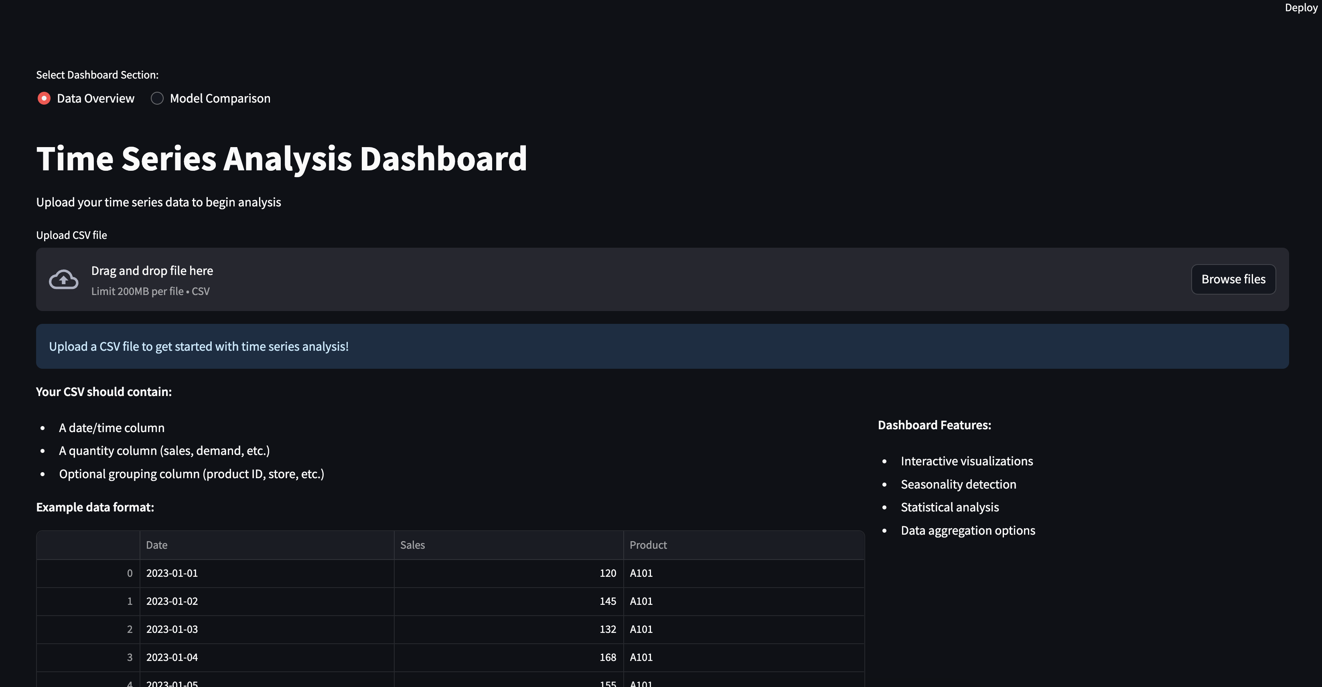Select the Model Comparison radio button
Viewport: 1322px width, 687px height.
pyautogui.click(x=157, y=99)
